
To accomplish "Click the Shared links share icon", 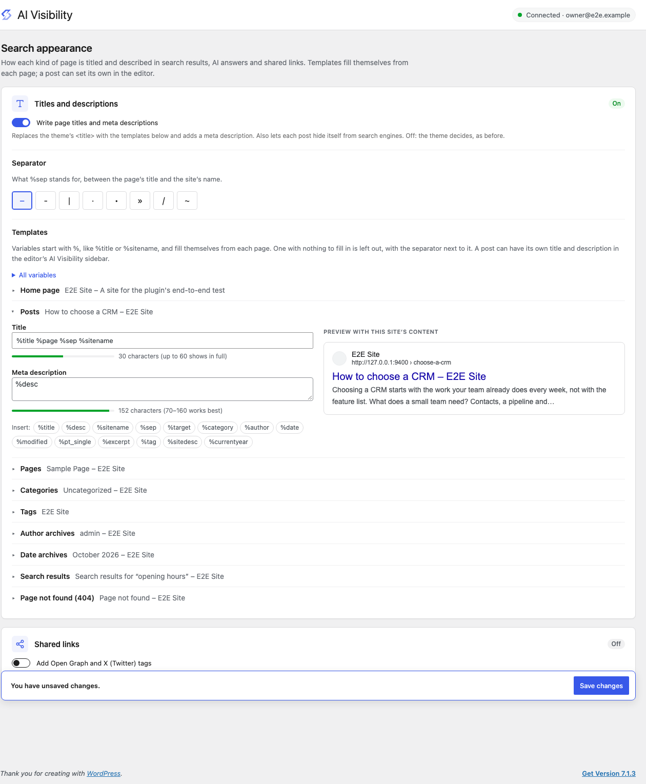I will [20, 644].
